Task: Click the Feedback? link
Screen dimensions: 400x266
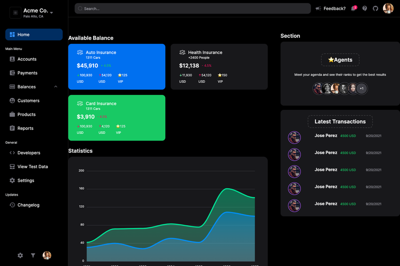Action: tap(334, 8)
